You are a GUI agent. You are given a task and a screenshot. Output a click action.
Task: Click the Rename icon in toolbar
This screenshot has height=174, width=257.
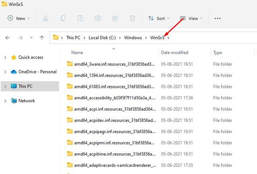click(x=98, y=18)
